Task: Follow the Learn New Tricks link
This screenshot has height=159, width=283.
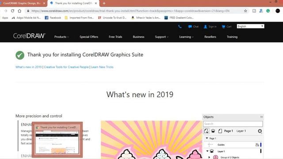Action: click(102, 67)
